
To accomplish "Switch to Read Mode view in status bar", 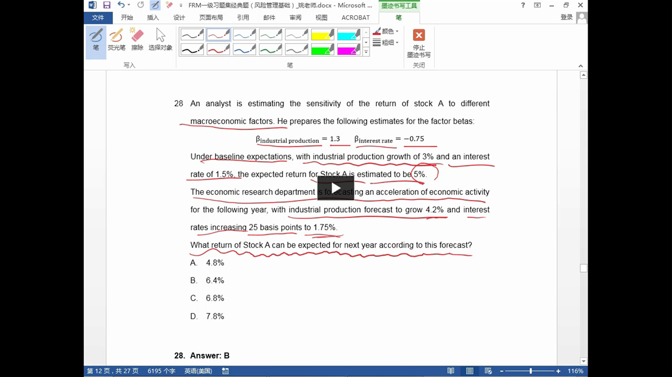I will (x=451, y=371).
